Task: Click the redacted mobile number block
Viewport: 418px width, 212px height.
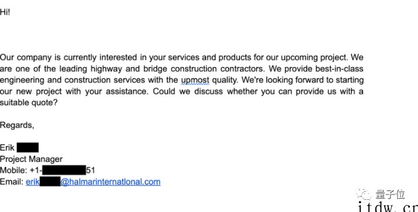Action: click(64, 170)
